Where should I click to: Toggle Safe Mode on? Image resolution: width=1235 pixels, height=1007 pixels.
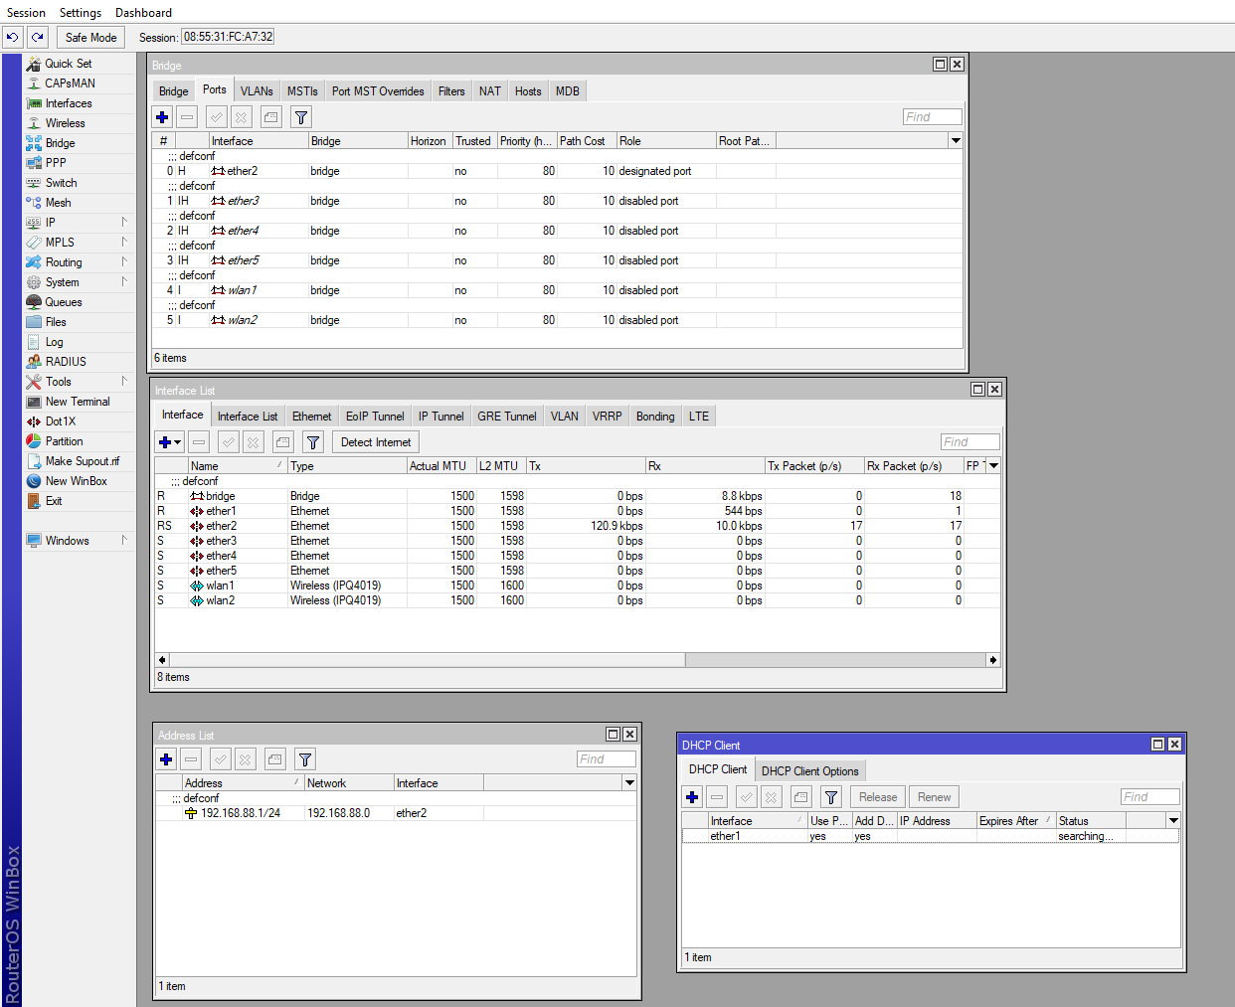coord(90,37)
